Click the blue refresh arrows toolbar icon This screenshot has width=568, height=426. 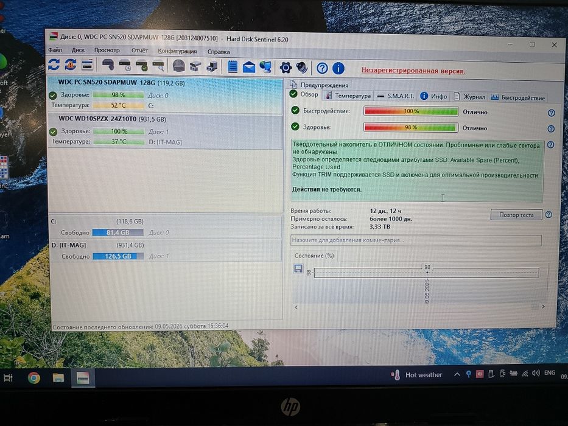[54, 65]
